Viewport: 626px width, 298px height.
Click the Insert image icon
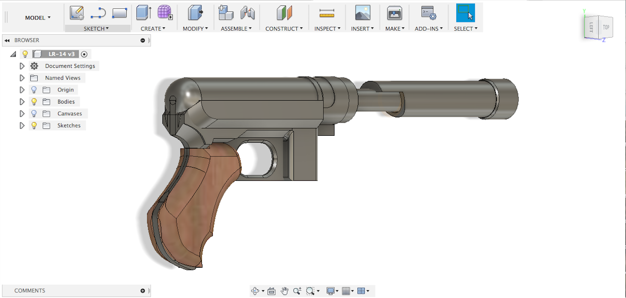[x=362, y=13]
